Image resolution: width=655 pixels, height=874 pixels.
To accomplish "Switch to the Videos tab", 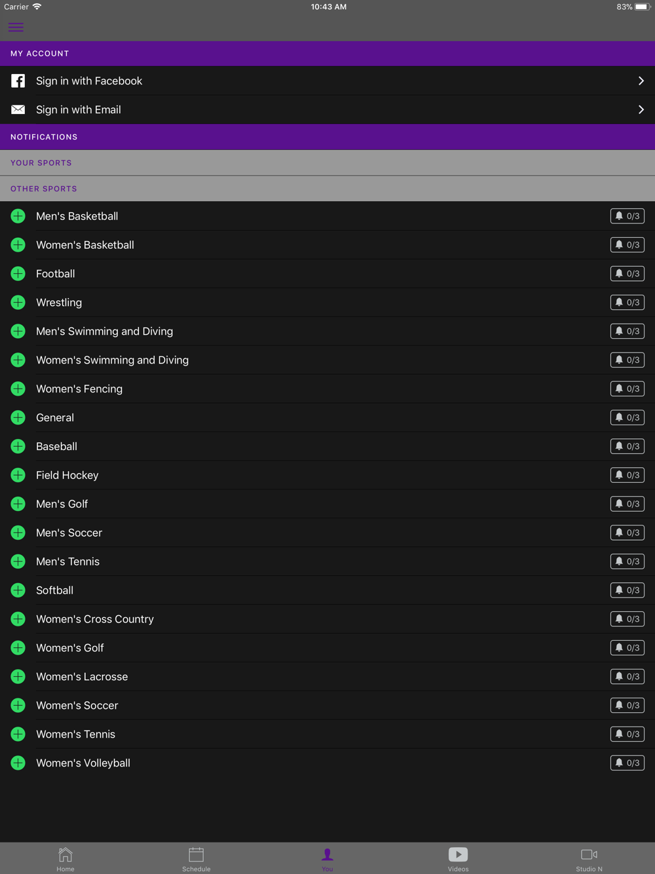I will tap(458, 859).
